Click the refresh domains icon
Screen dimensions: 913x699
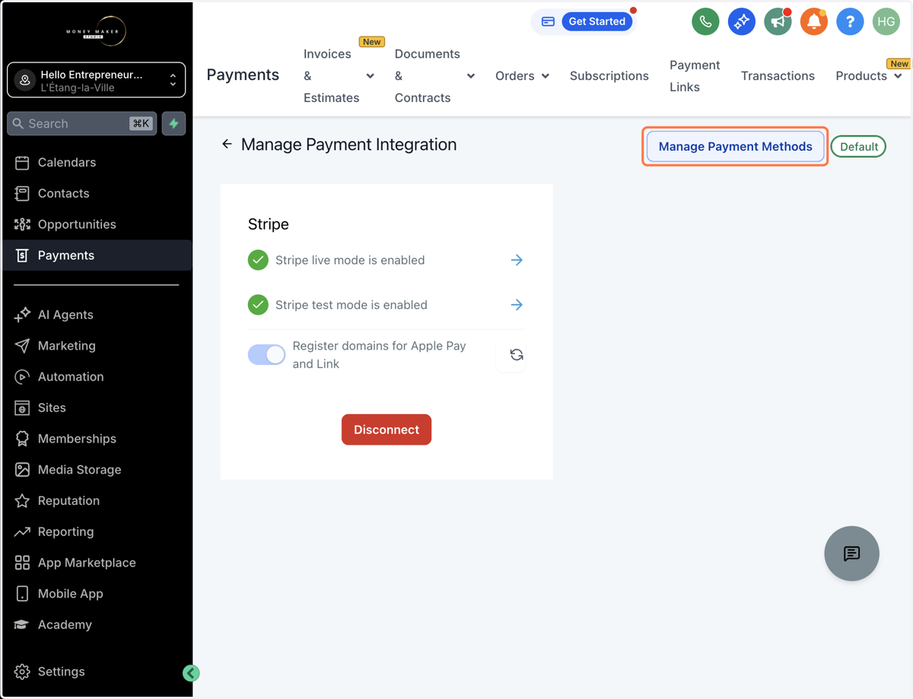[517, 355]
